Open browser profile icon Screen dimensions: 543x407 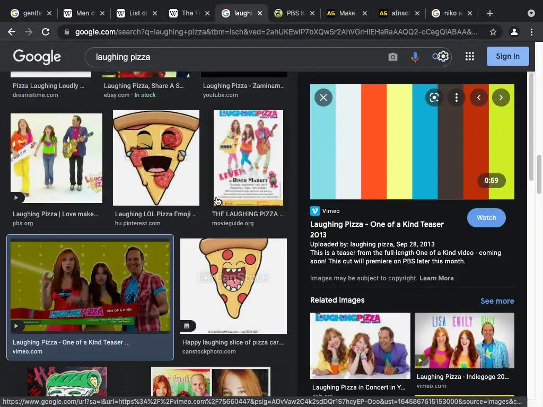tap(514, 32)
